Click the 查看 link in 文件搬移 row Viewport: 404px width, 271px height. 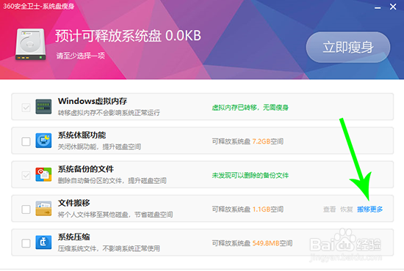tap(330, 209)
